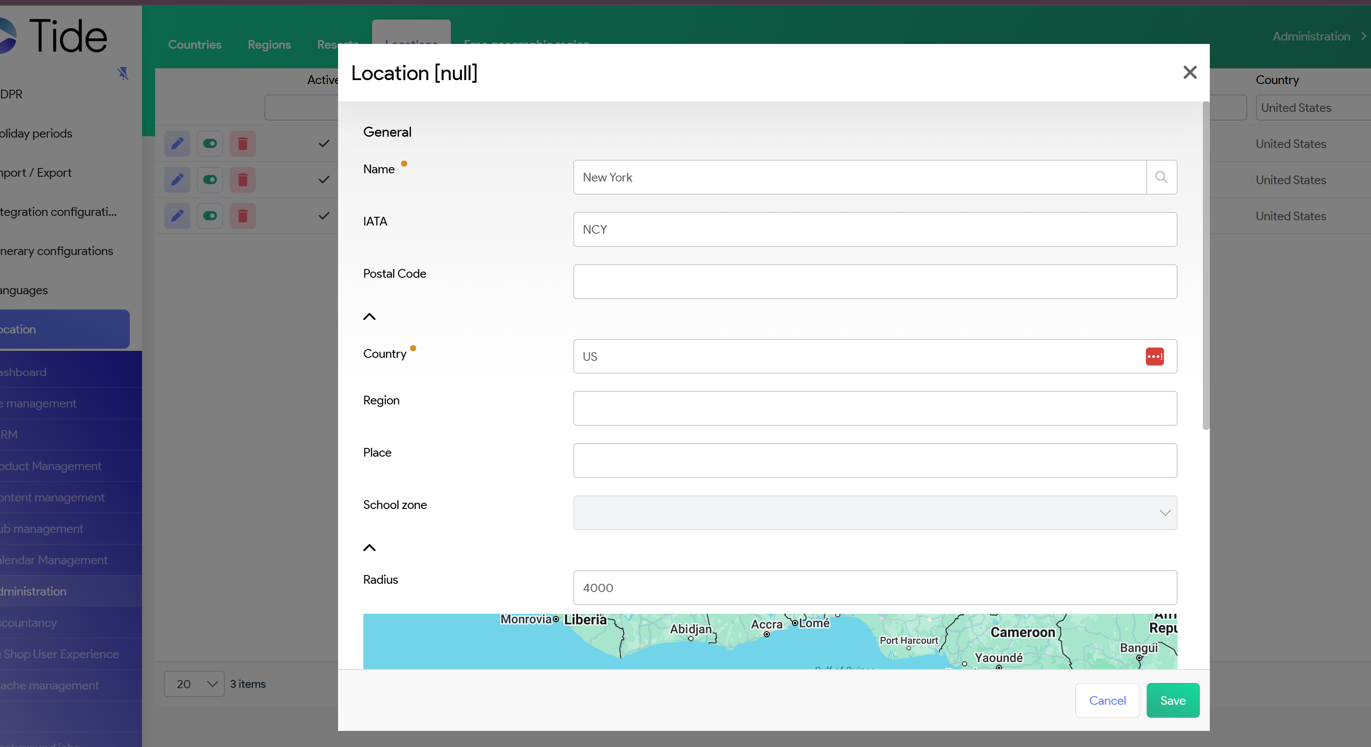This screenshot has height=747, width=1371.
Task: Toggle the active switch in the third row
Action: [210, 216]
